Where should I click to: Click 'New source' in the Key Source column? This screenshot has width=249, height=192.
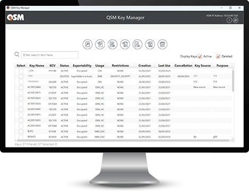tap(199, 87)
